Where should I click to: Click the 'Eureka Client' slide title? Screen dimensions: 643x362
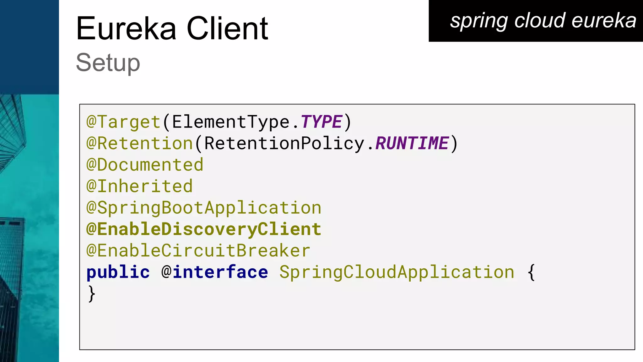tap(172, 29)
